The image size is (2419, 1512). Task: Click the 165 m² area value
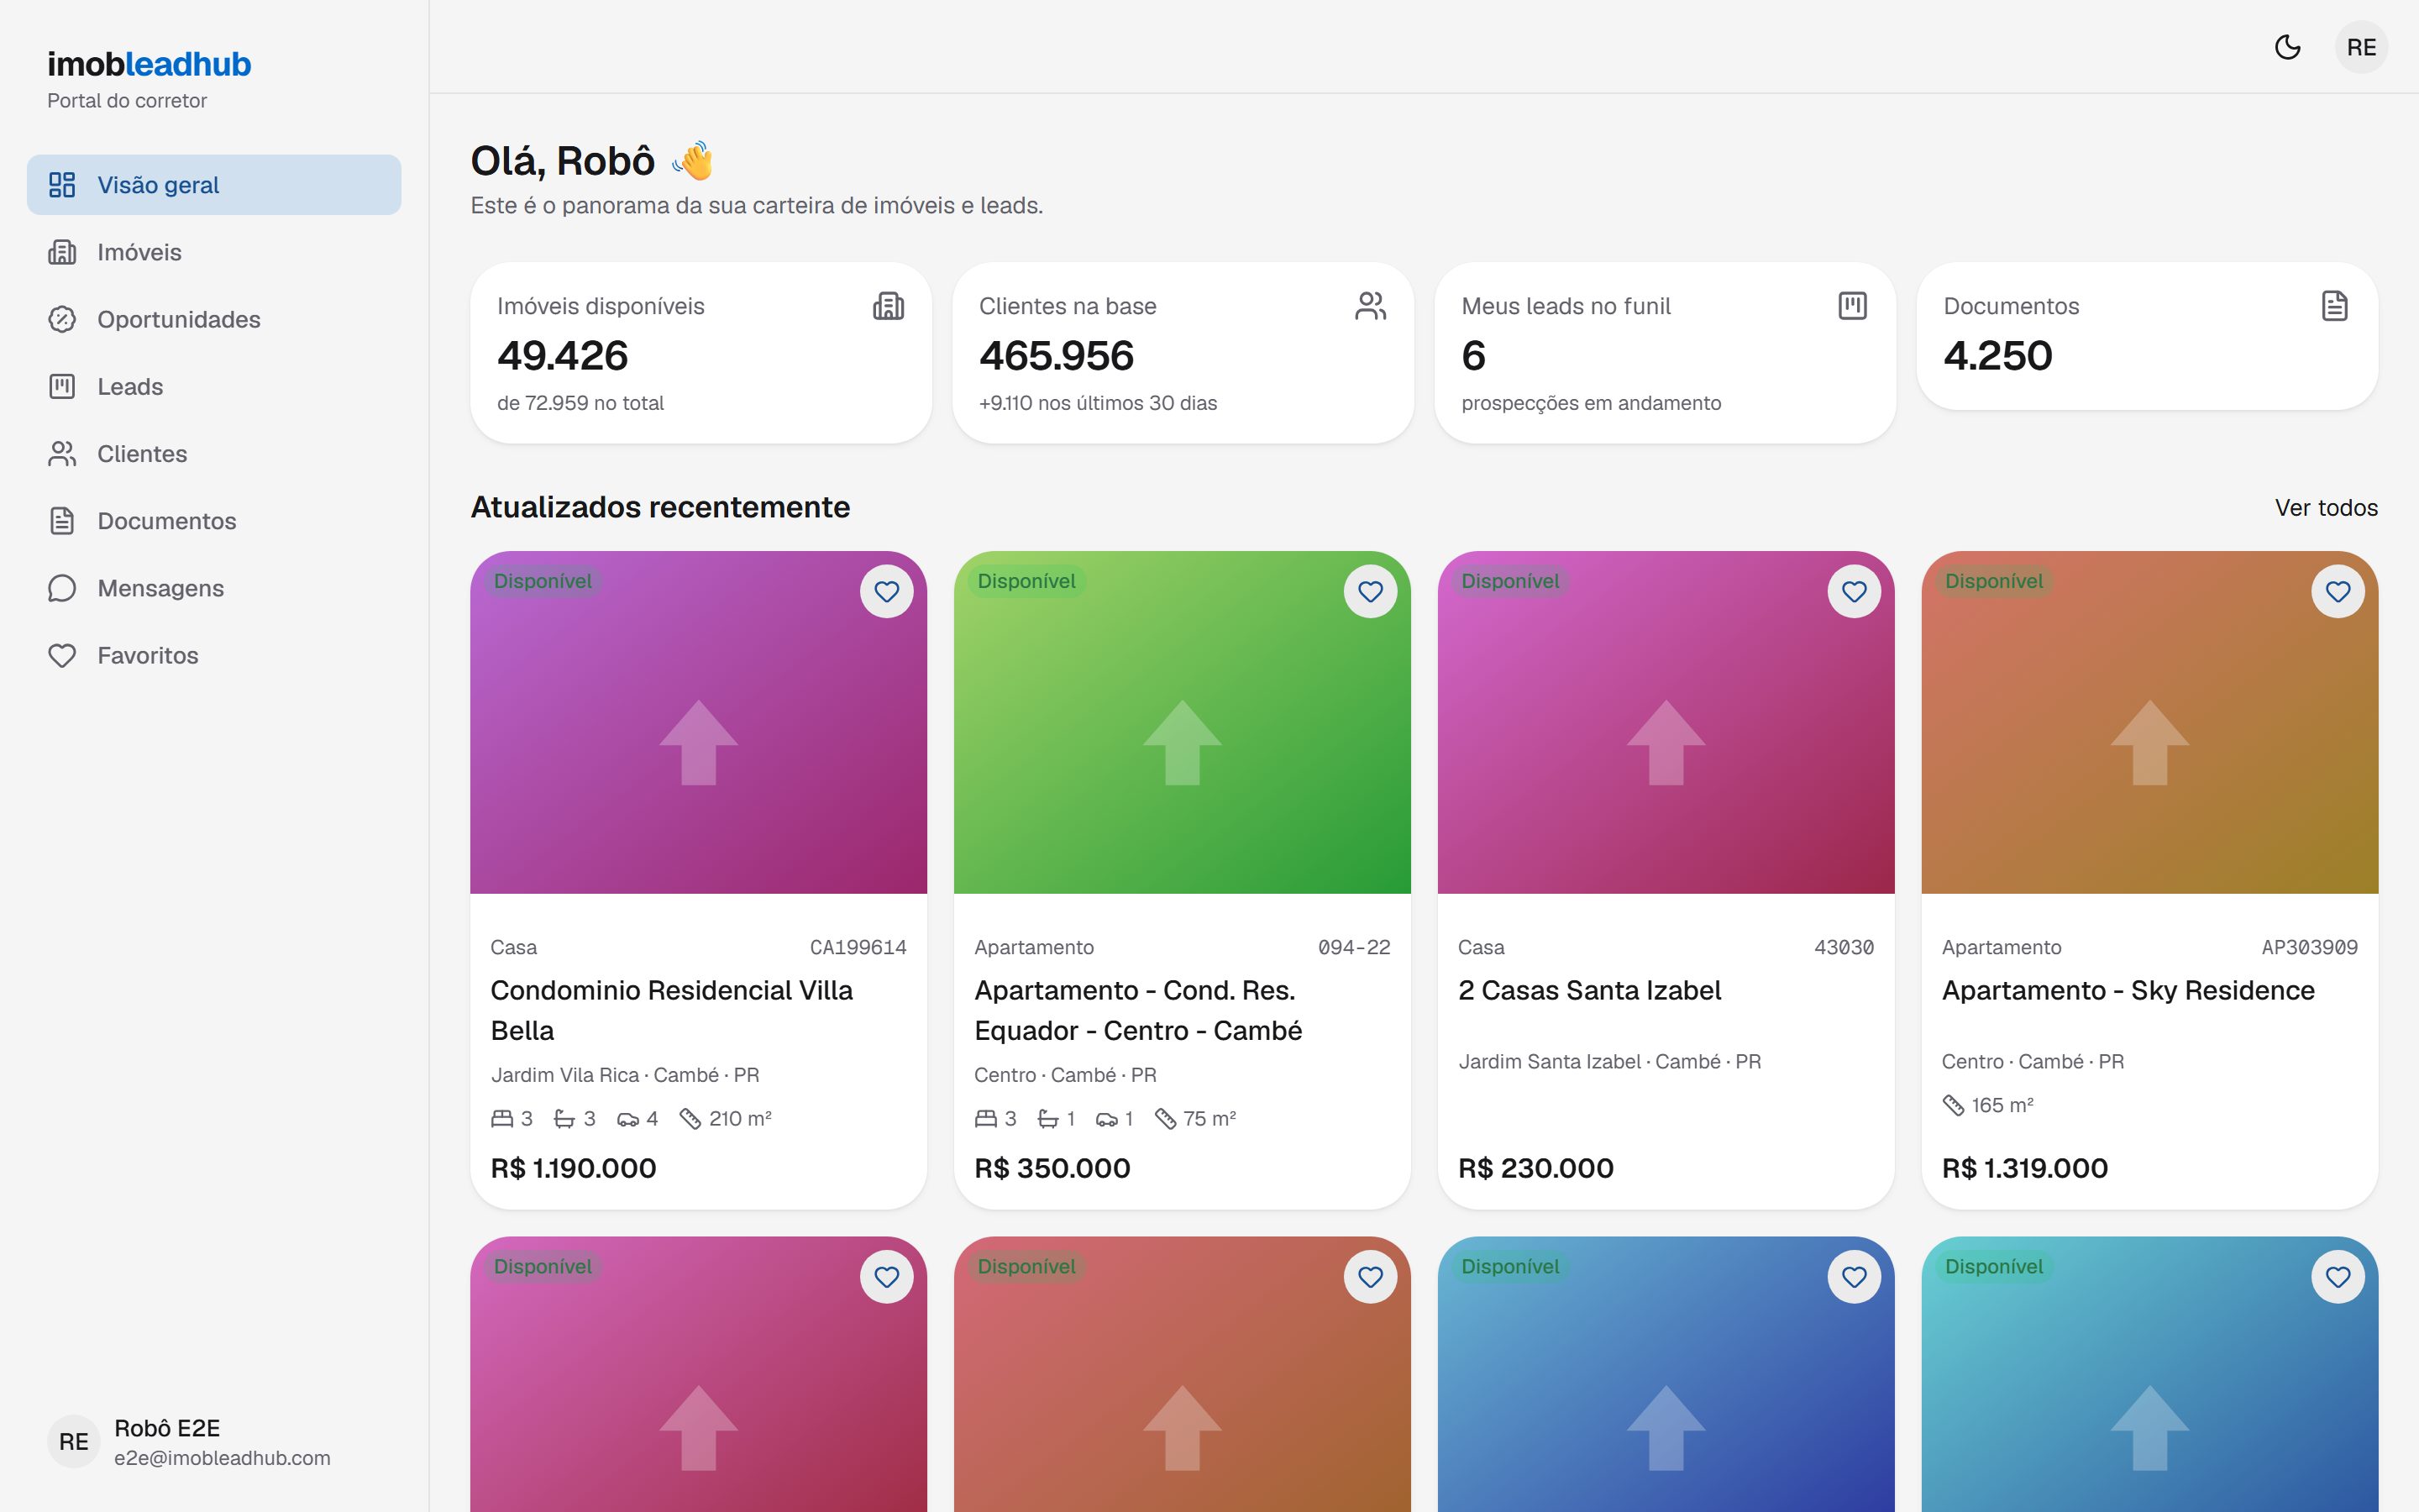(2002, 1105)
